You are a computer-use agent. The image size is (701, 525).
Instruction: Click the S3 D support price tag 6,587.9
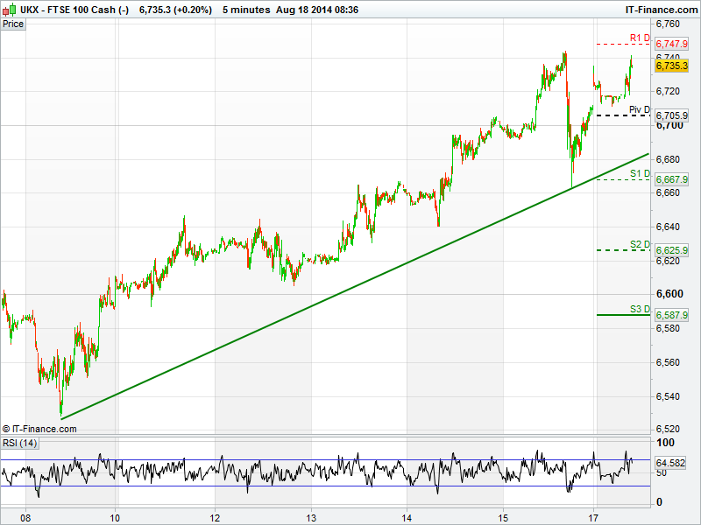pos(671,315)
